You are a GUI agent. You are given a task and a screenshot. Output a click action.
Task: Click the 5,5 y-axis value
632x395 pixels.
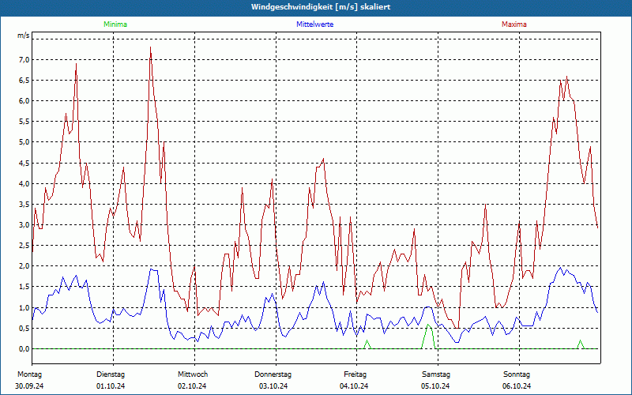(24, 122)
